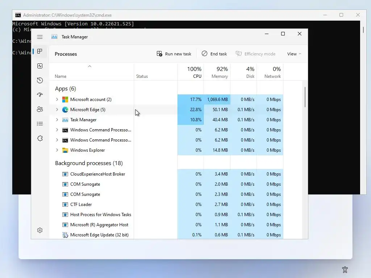
Task: Select Microsoft (R) Aggregator Host name
Action: point(99,225)
